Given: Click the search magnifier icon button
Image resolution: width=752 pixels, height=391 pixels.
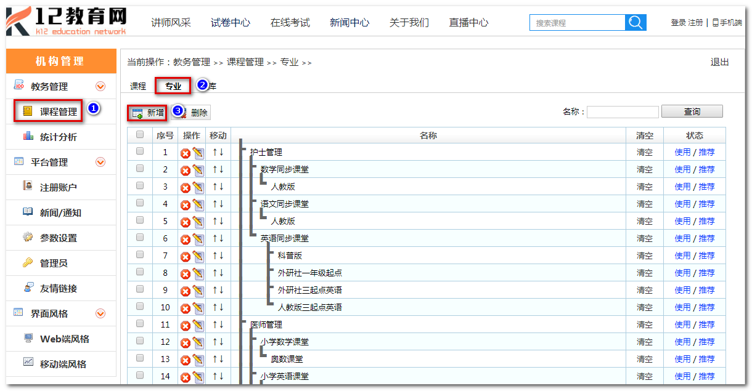Looking at the screenshot, I should pos(636,23).
